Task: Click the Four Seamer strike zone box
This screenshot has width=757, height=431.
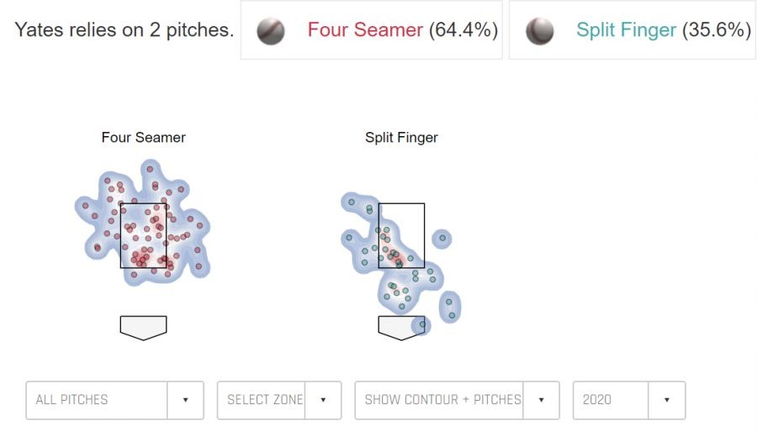Action: pos(144,235)
